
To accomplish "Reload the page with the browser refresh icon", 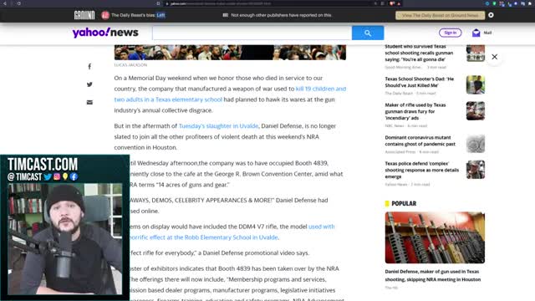I will coord(18,3).
